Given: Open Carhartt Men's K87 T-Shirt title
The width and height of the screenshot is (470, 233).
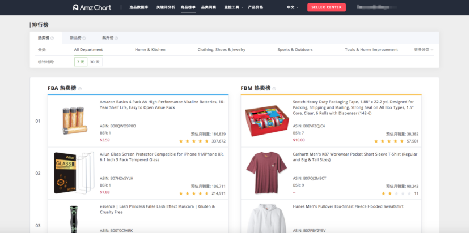Looking at the screenshot, I should click(x=355, y=157).
